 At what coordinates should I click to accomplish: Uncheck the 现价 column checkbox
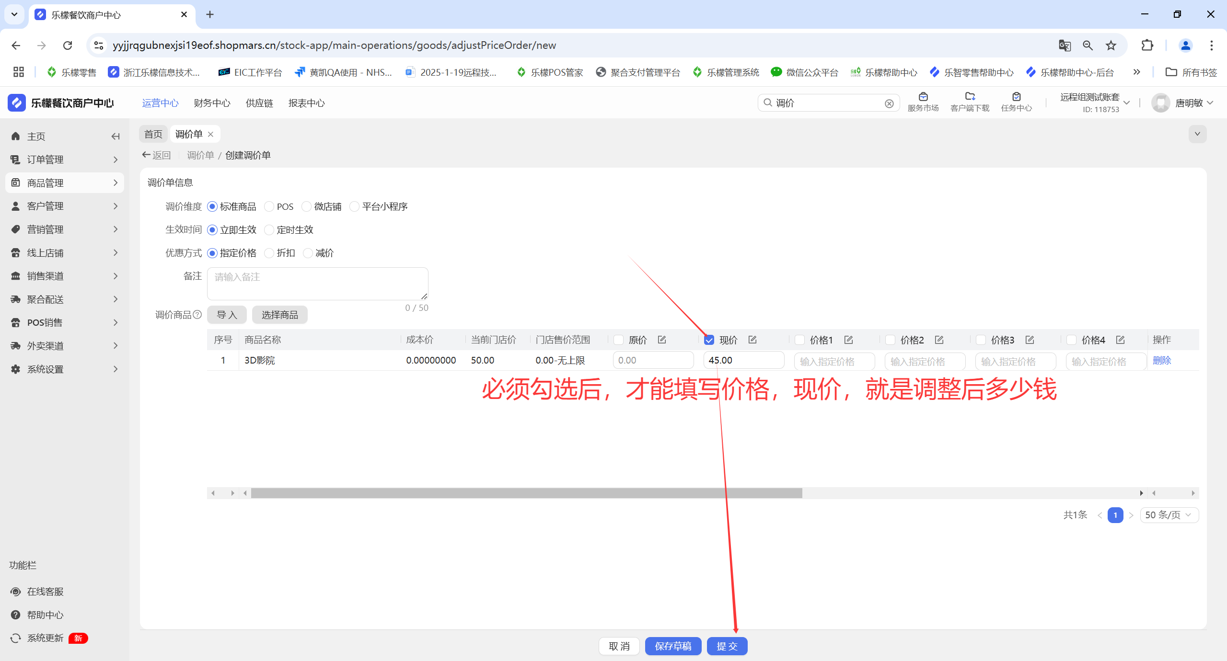click(709, 340)
